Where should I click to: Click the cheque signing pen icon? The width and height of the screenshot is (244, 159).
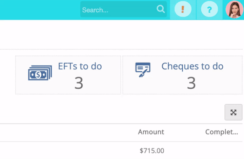(x=143, y=70)
